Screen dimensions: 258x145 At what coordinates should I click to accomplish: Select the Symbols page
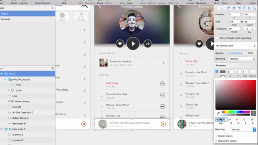click(x=27, y=19)
